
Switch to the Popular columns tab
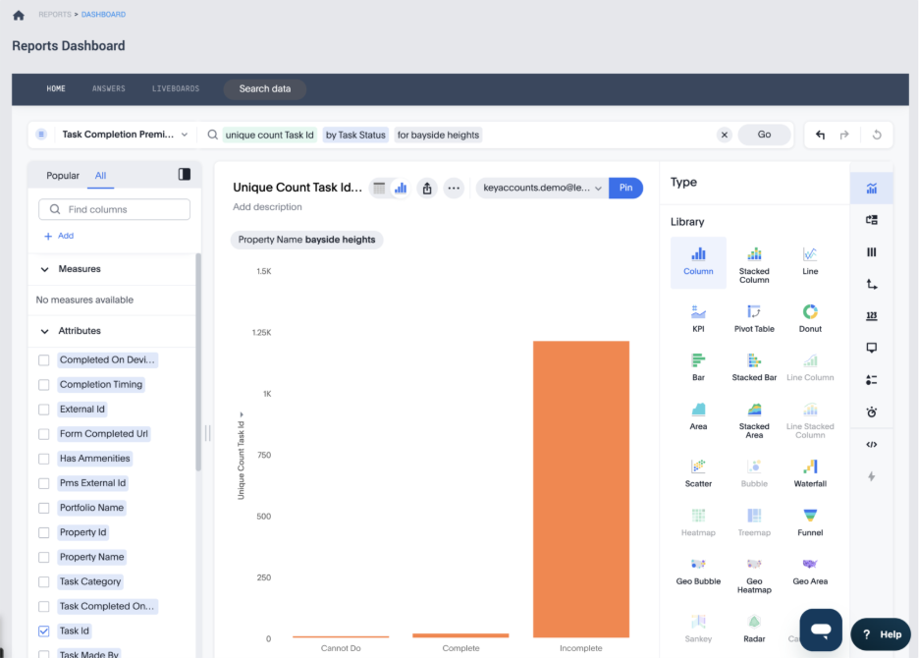(x=63, y=176)
